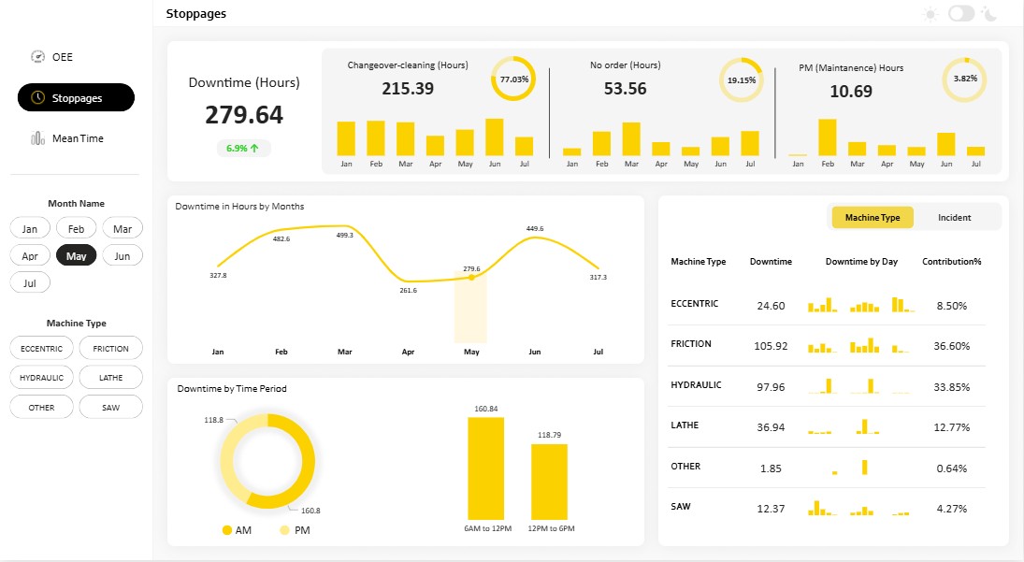Image resolution: width=1024 pixels, height=562 pixels.
Task: Click the Downtime by Day column header
Action: 861,261
